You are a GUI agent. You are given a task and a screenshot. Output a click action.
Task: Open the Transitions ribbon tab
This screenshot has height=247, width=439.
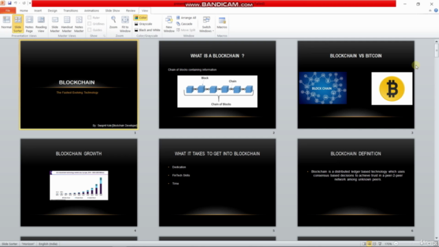[71, 11]
